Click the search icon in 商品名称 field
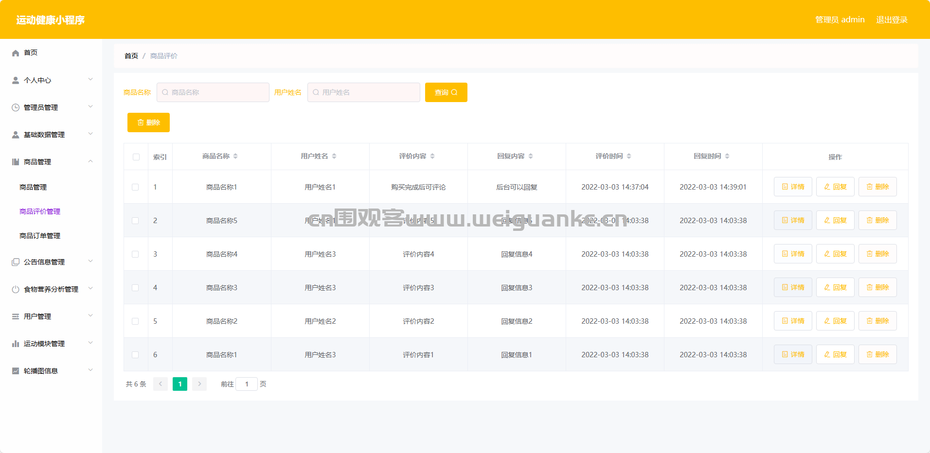Screen dimensions: 930x453 165,92
